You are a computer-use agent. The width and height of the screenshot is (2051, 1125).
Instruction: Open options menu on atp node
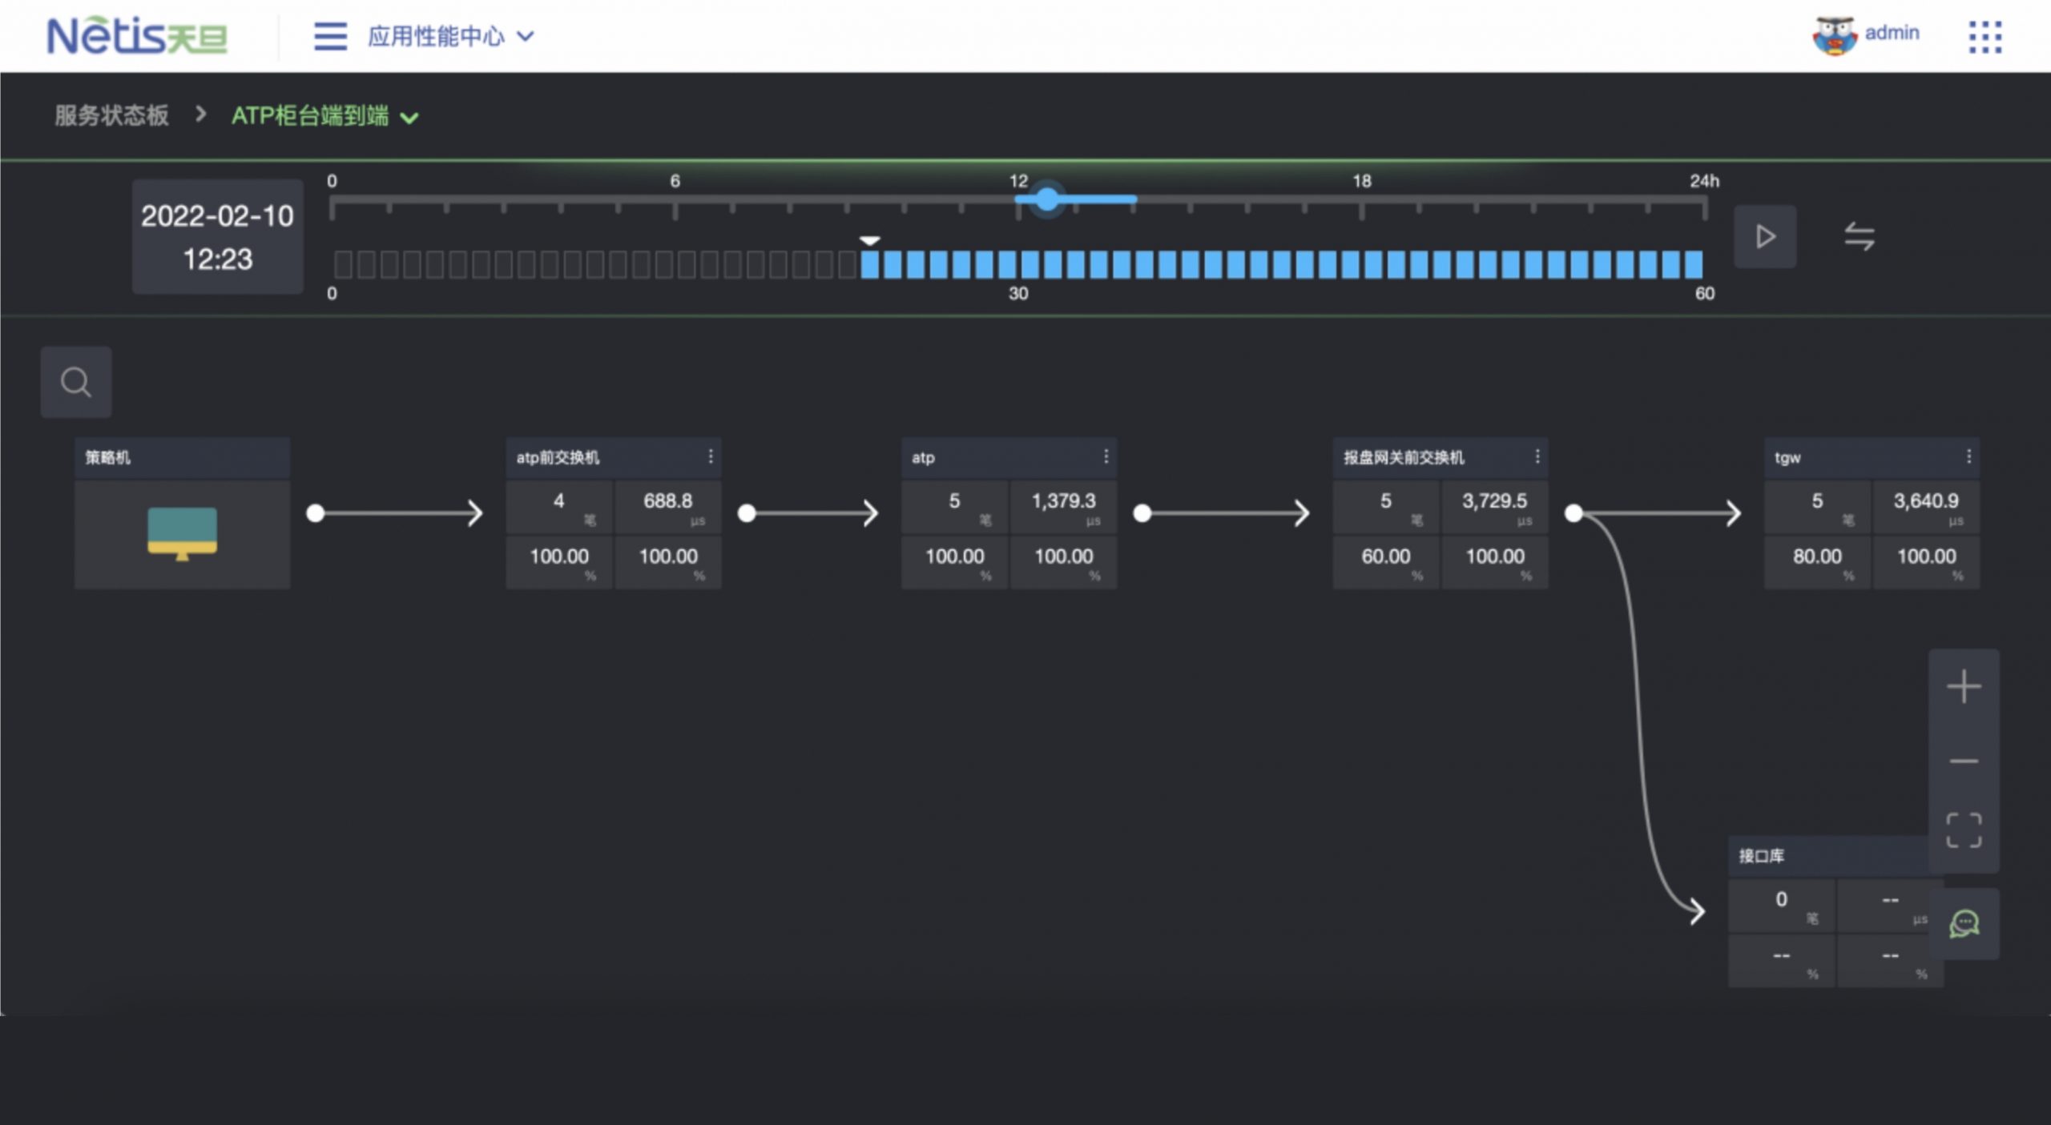click(1106, 456)
